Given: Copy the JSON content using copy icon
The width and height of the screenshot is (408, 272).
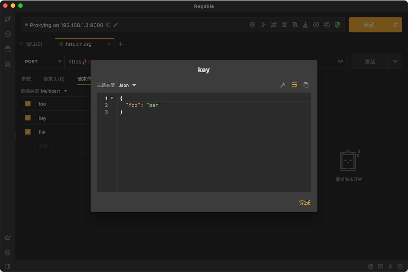Looking at the screenshot, I should click(306, 85).
